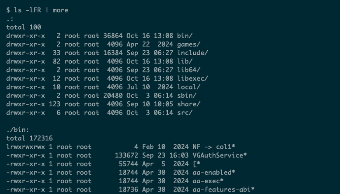Click the 'total 100' line
The image size is (340, 194).
[24, 27]
